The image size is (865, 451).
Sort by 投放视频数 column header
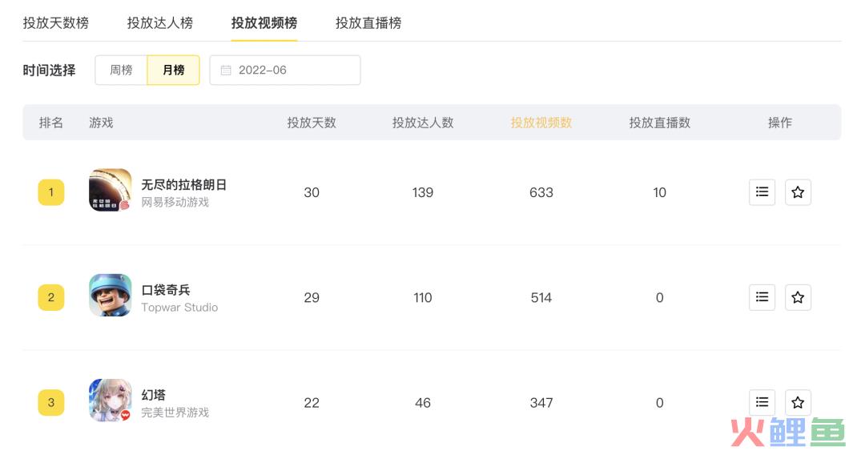click(541, 123)
